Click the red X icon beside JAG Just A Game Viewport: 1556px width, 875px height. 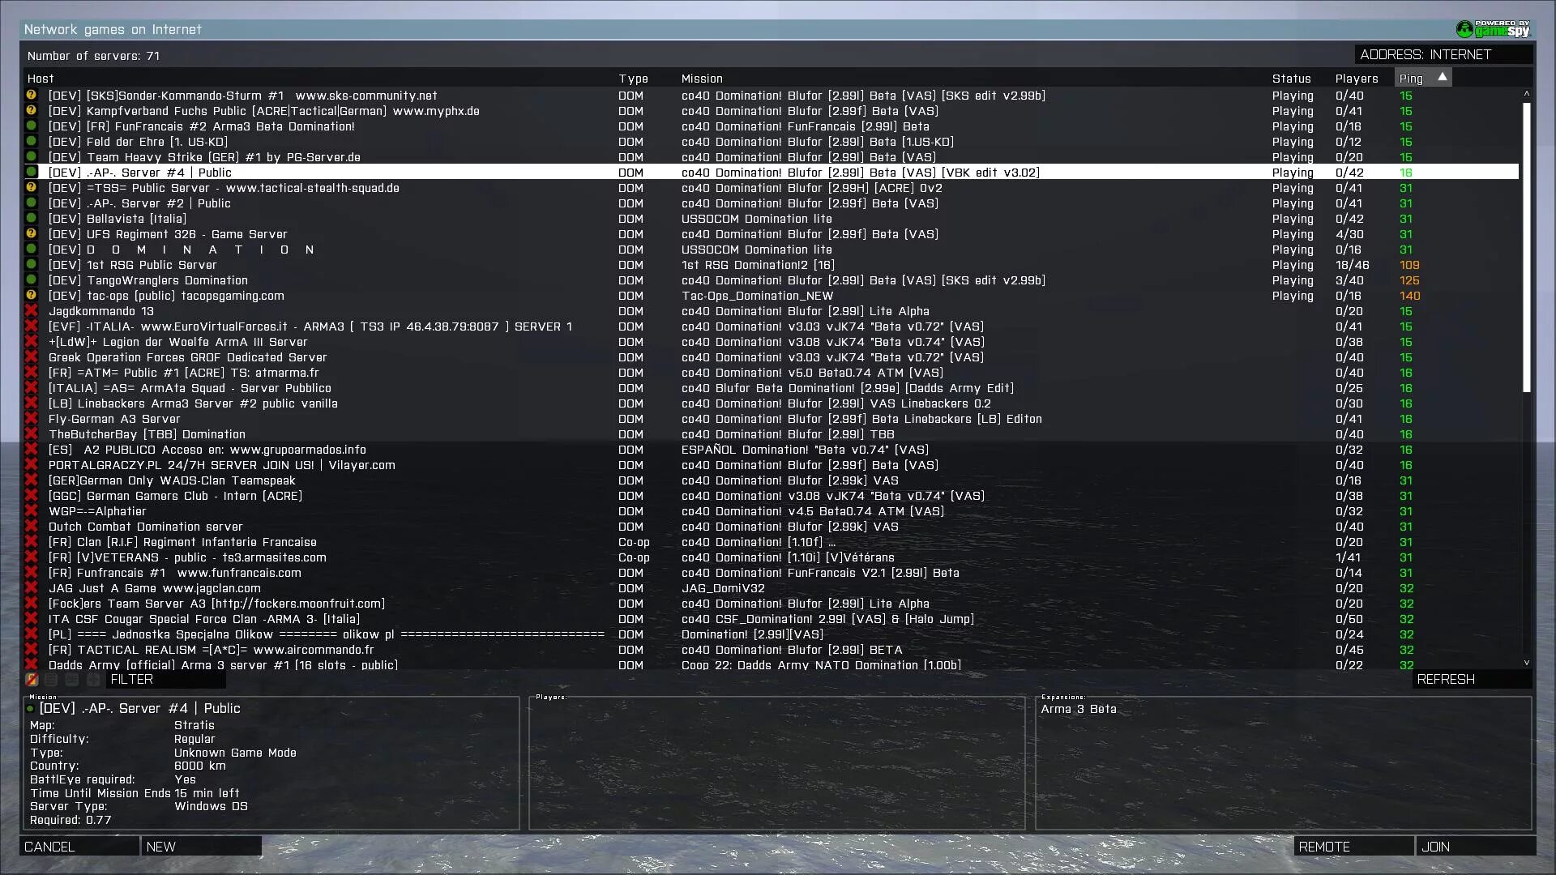(32, 588)
